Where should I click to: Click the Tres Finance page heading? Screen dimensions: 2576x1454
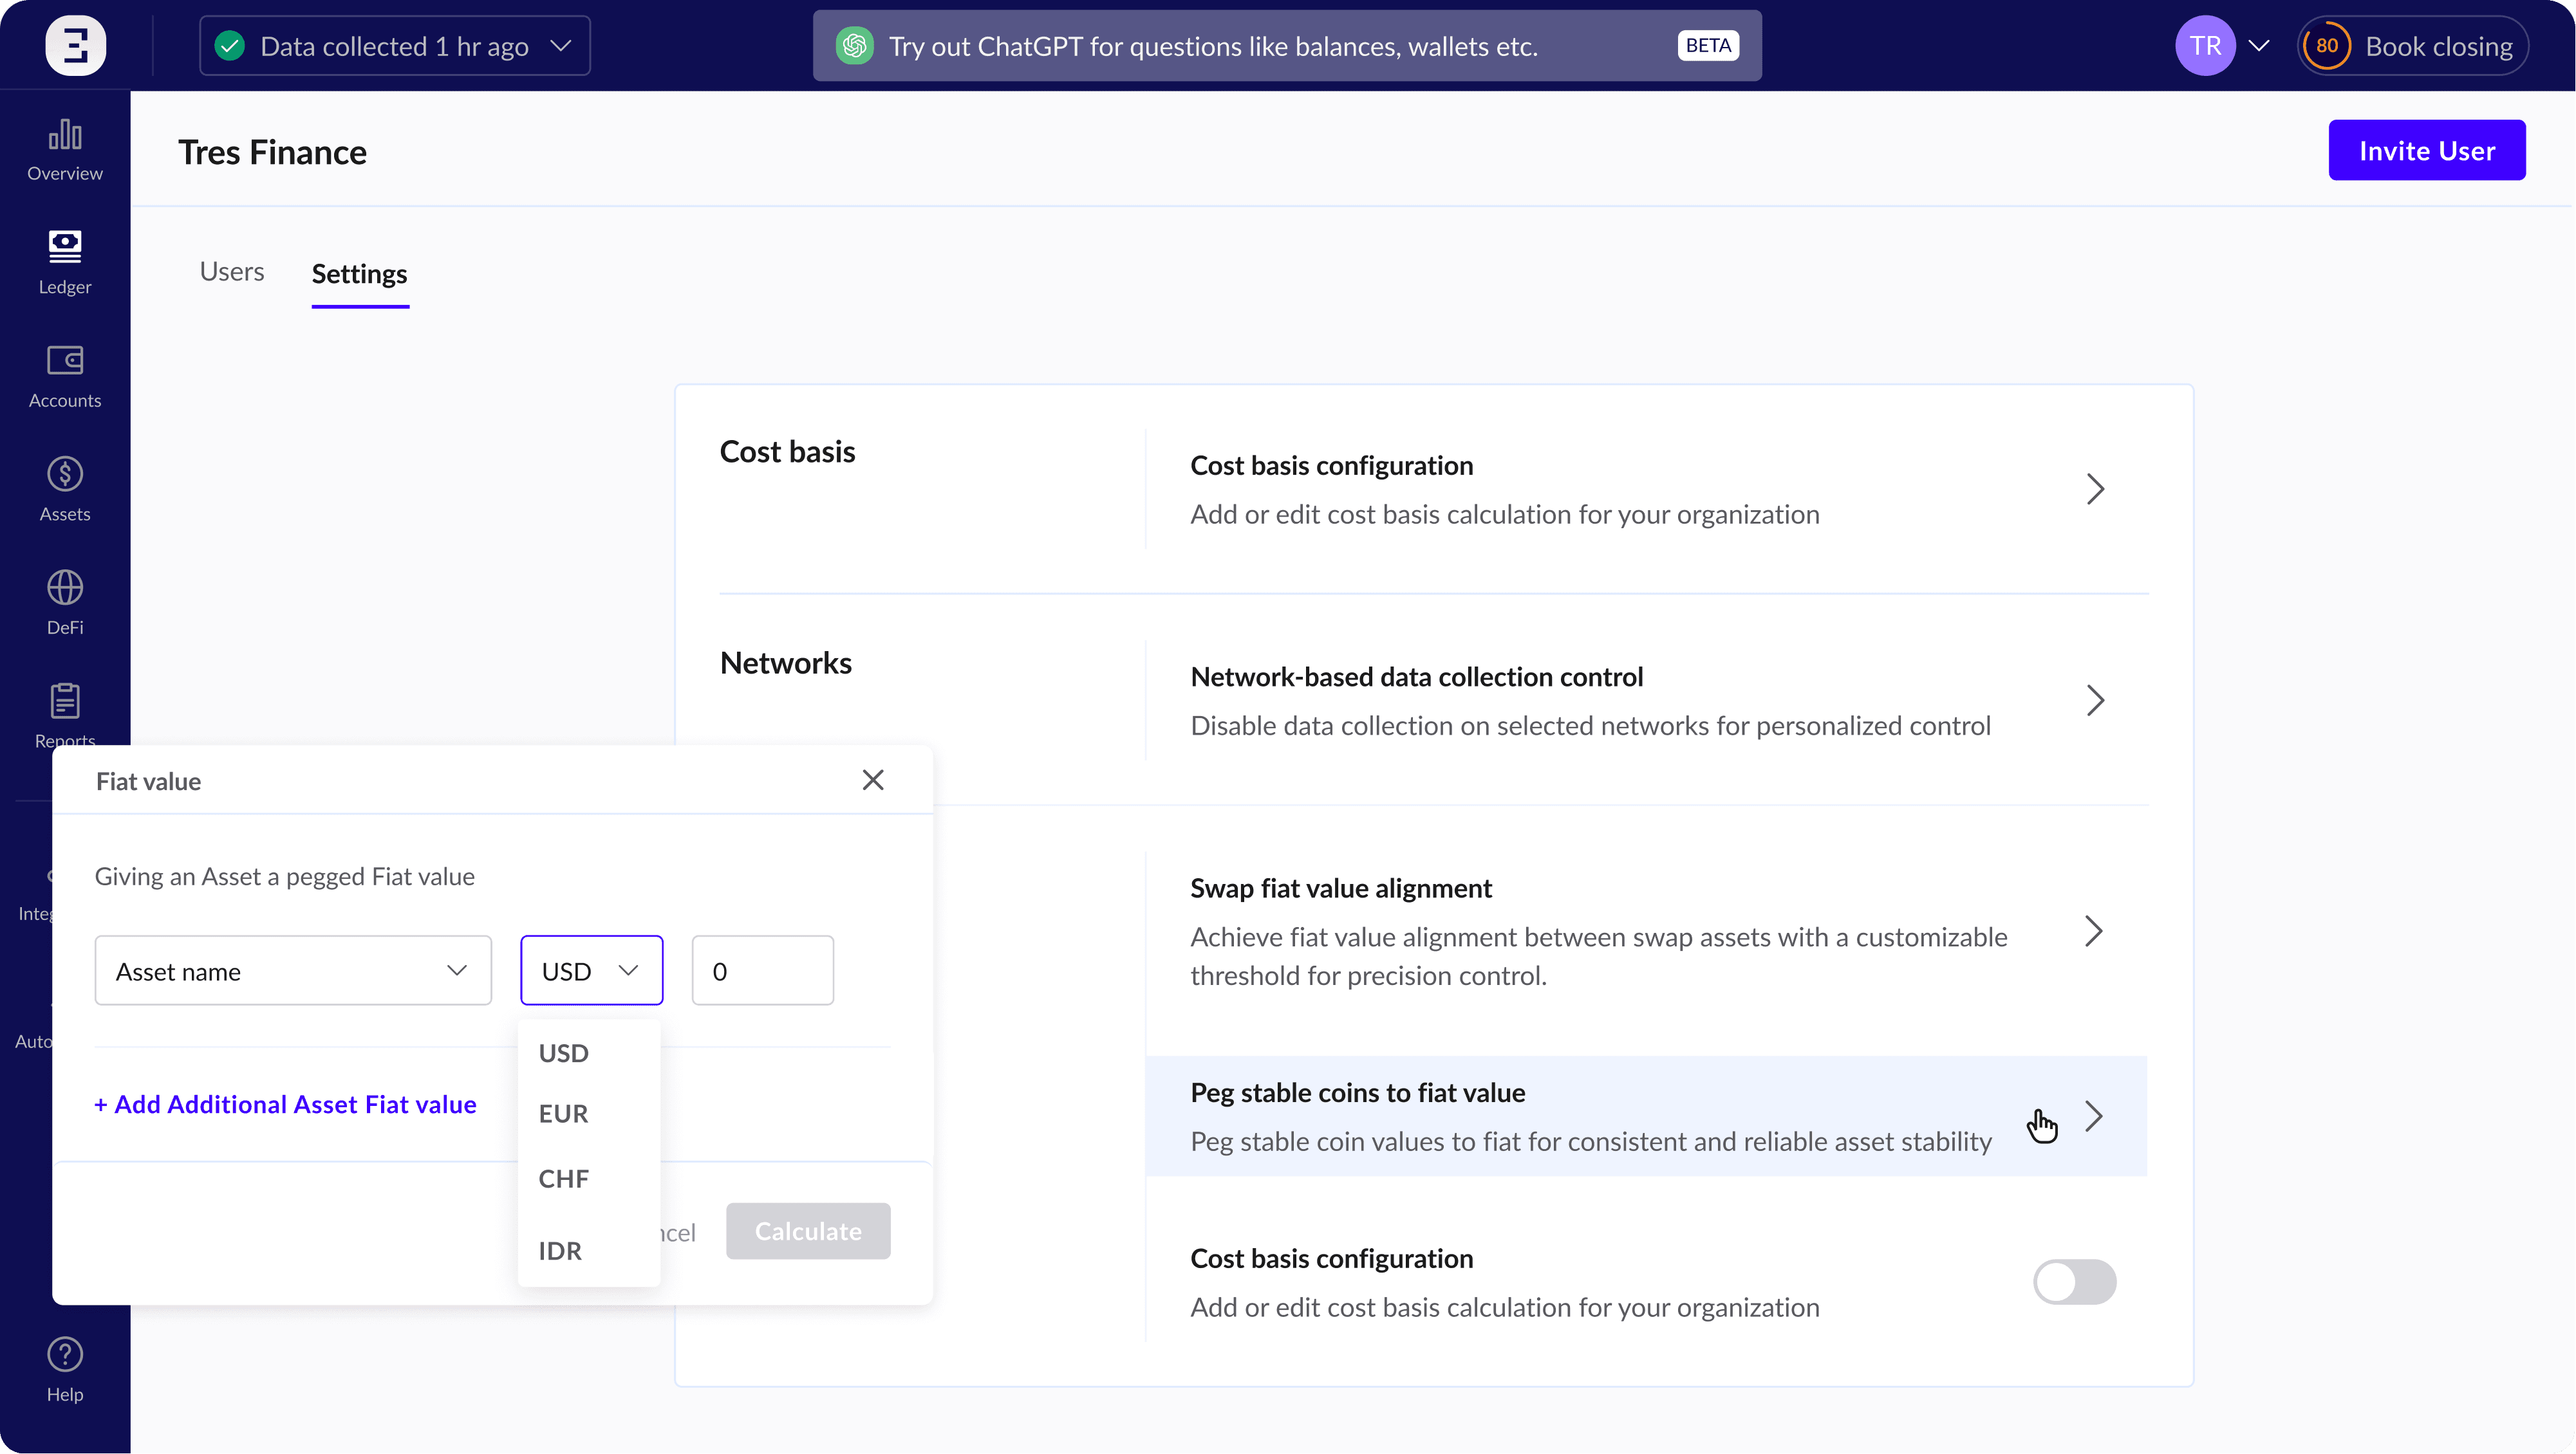(x=273, y=152)
